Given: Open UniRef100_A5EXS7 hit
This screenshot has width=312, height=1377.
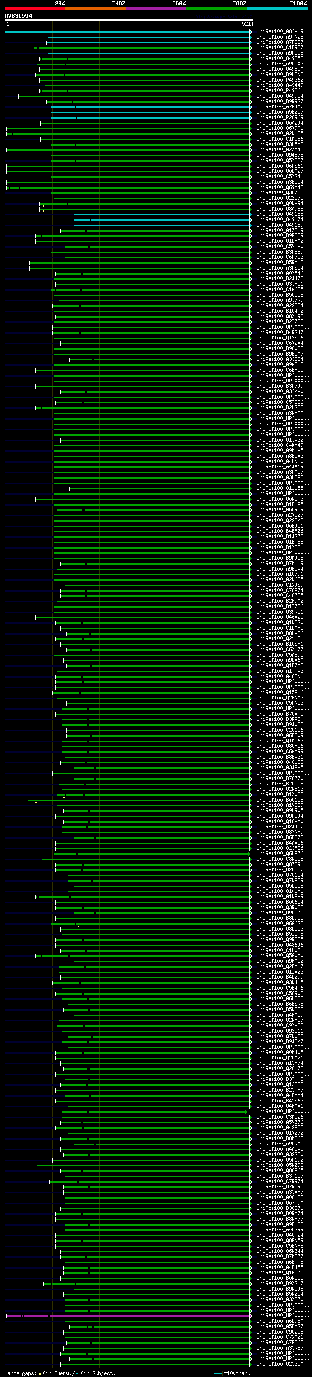Looking at the screenshot, I should (280, 1326).
